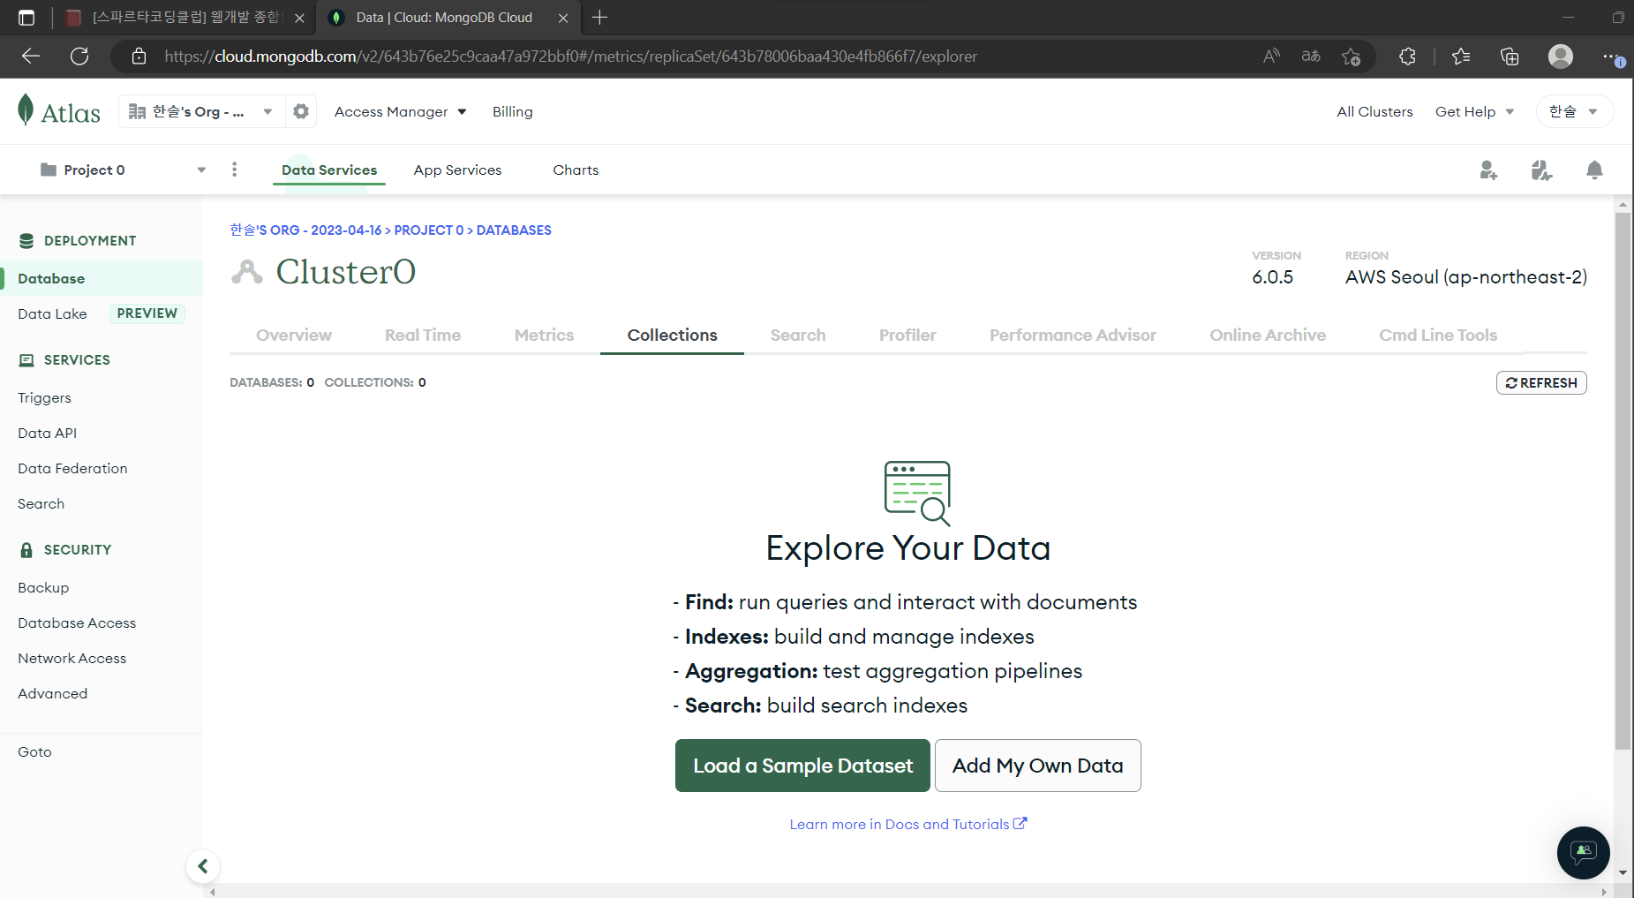The image size is (1634, 898).
Task: Select Database in sidebar
Action: click(102, 278)
